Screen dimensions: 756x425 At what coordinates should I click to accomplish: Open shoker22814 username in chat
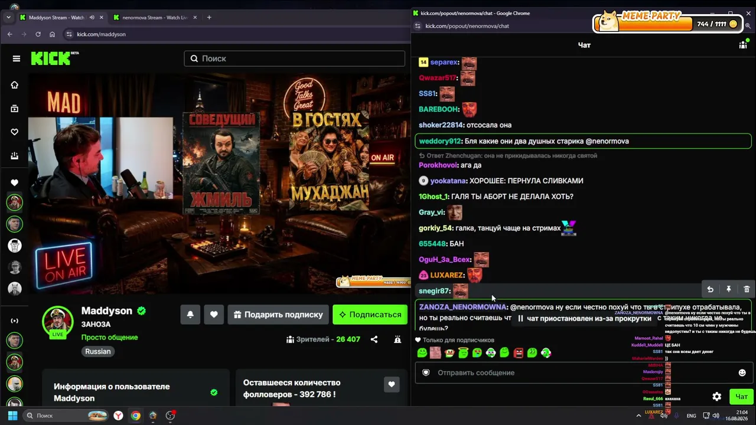441,125
